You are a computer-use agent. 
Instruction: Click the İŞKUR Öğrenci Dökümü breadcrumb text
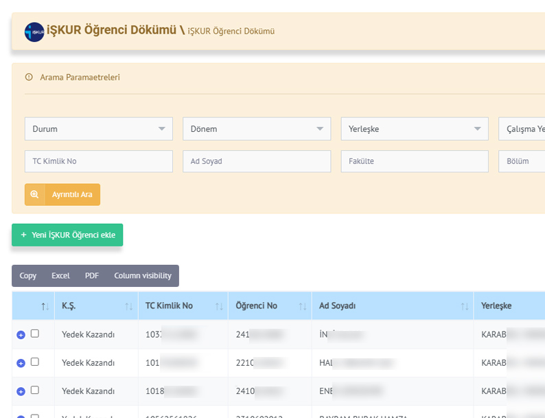click(231, 32)
